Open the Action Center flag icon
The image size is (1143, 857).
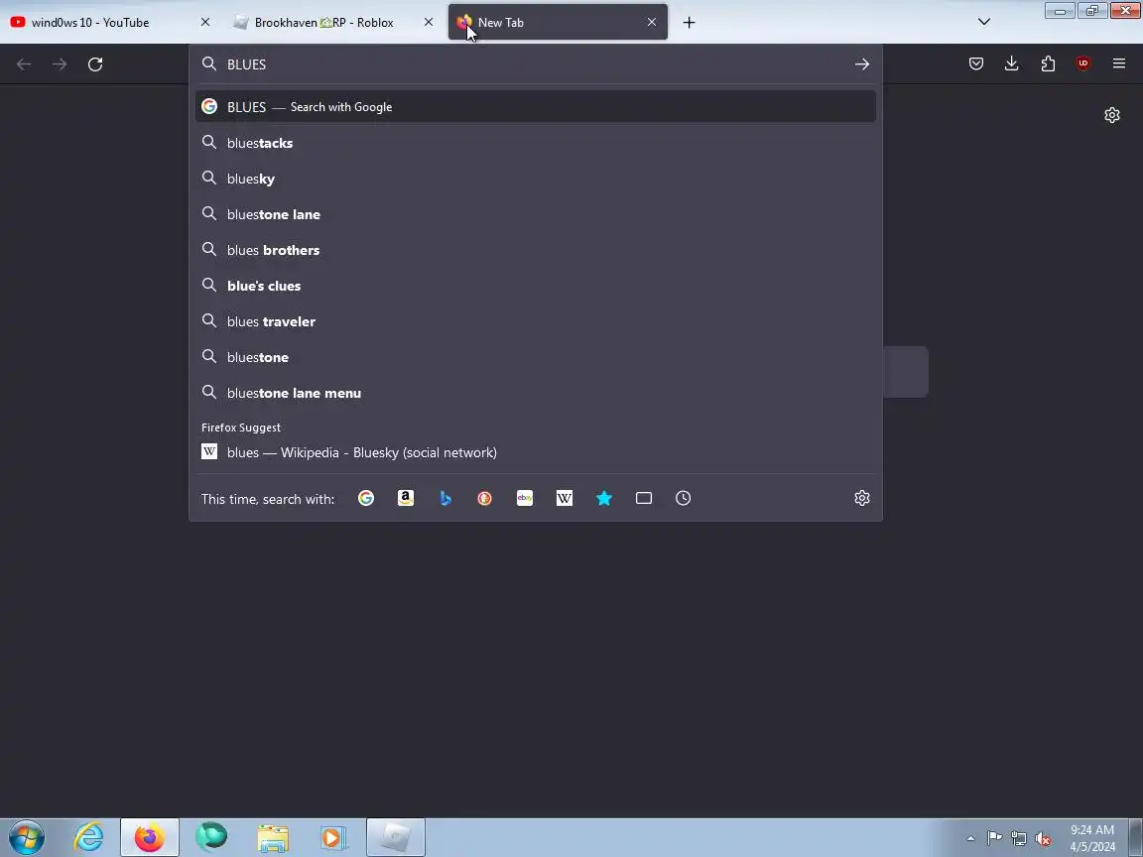[994, 838]
